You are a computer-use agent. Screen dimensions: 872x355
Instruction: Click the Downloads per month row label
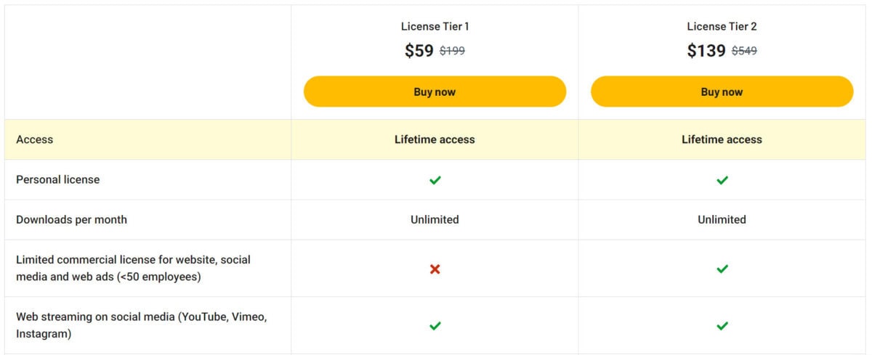click(71, 220)
